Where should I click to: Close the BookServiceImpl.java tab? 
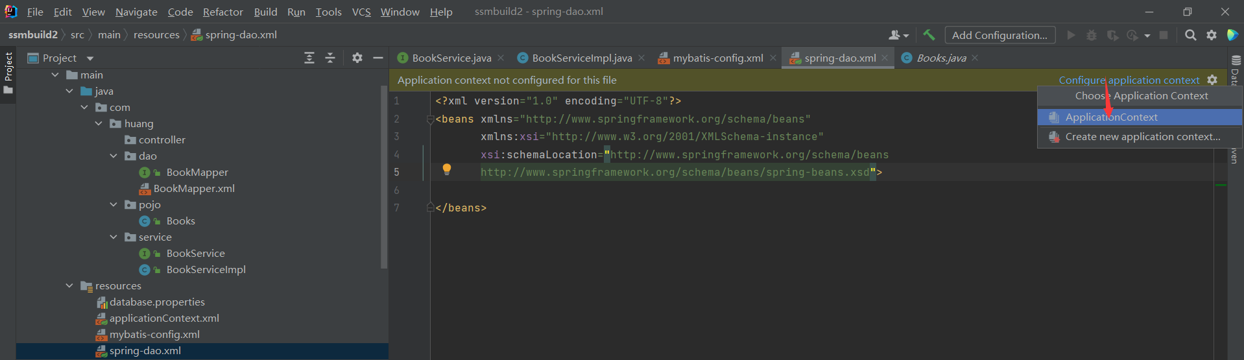[x=641, y=58]
